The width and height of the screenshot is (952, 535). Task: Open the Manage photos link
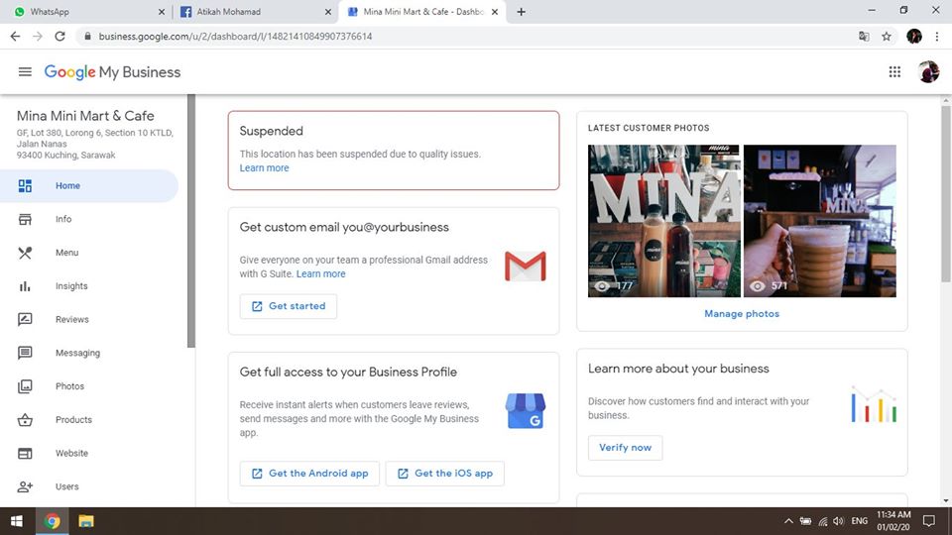(742, 314)
